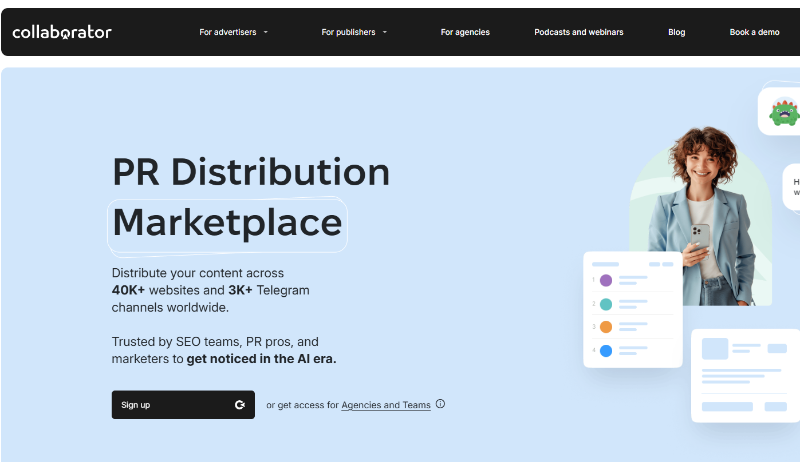Click the "3K+" Telegram figure
Image resolution: width=800 pixels, height=462 pixels.
pyautogui.click(x=241, y=290)
